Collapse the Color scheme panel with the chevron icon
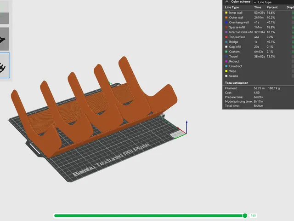294x221 pixels. pos(227,2)
